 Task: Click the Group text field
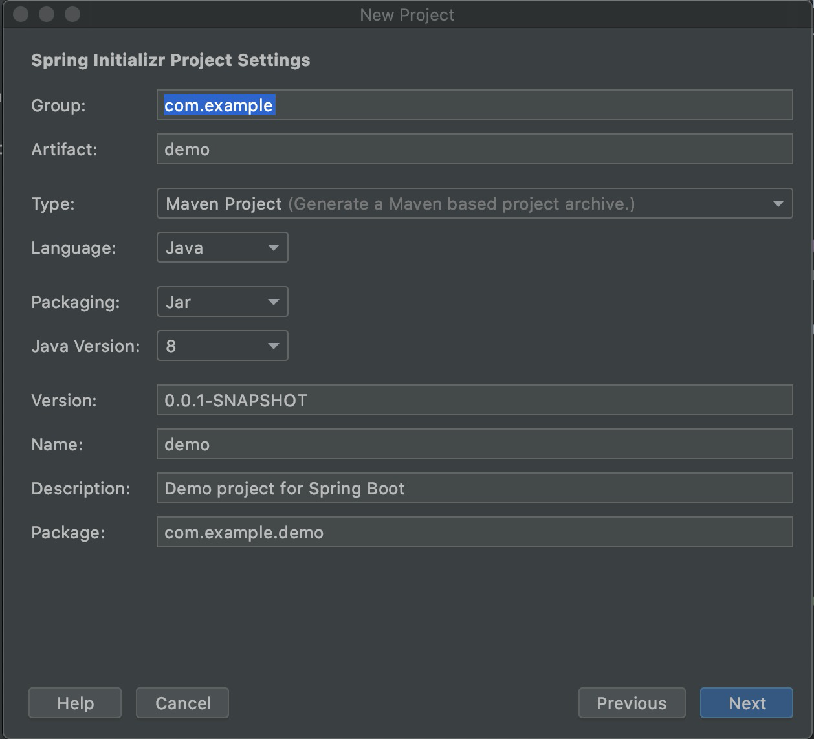click(x=474, y=105)
